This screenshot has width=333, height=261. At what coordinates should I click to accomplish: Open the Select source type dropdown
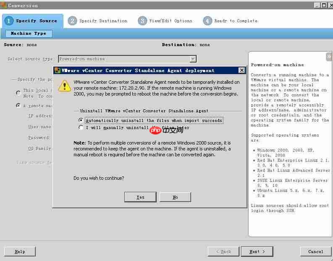(193, 59)
